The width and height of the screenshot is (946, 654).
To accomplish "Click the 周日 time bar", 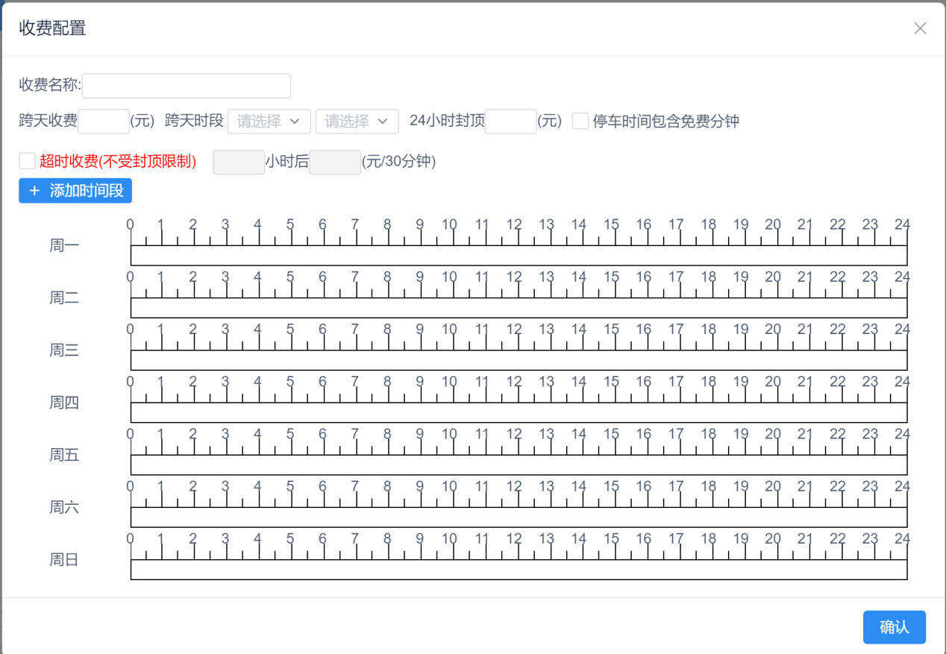I will click(x=519, y=569).
